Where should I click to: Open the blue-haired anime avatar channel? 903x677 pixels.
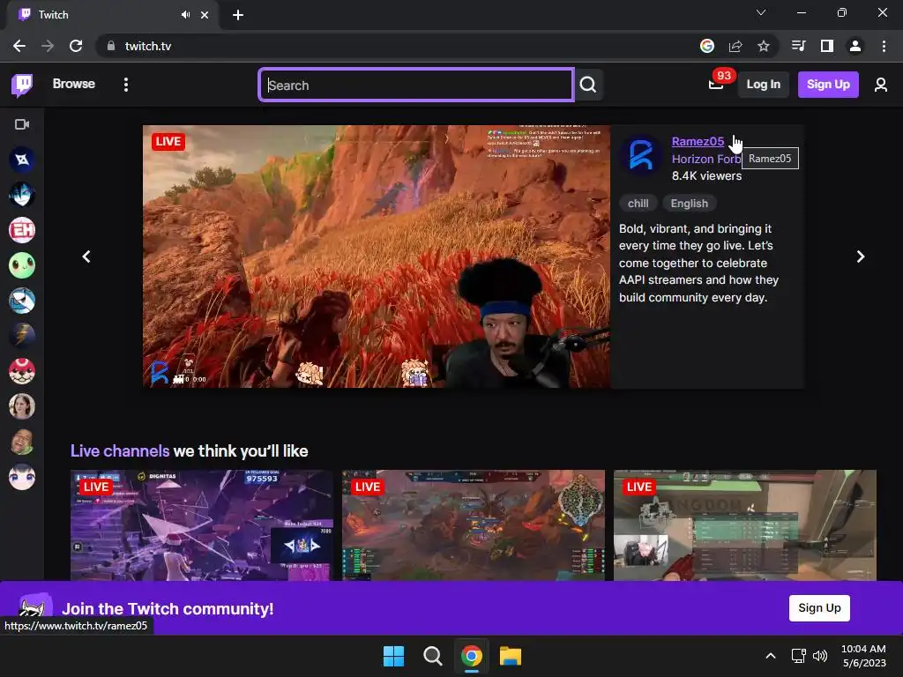pos(22,195)
